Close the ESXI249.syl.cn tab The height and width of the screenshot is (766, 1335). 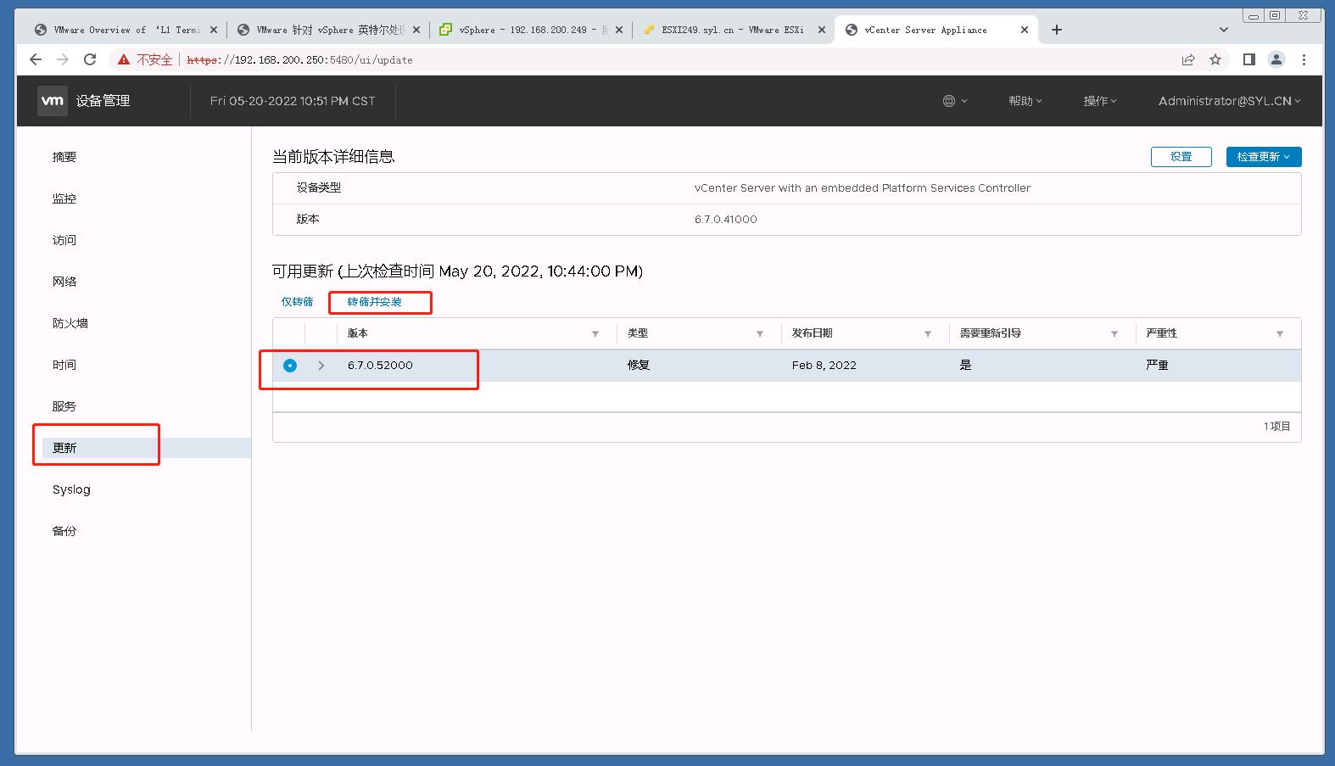point(821,30)
